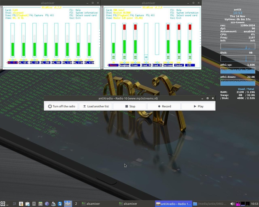Click Turn off the radio button
This screenshot has width=259, height=207.
62,106
